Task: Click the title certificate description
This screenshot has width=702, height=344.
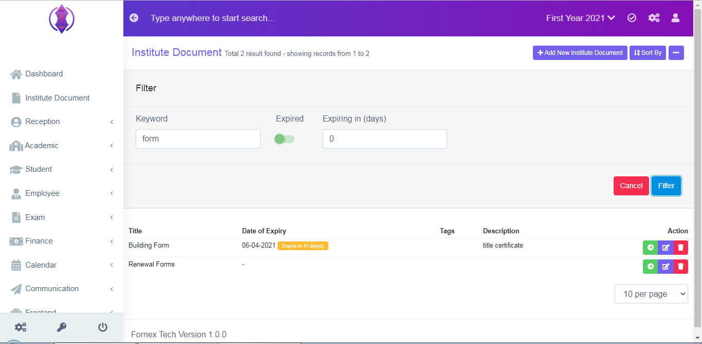Action: [x=503, y=246]
